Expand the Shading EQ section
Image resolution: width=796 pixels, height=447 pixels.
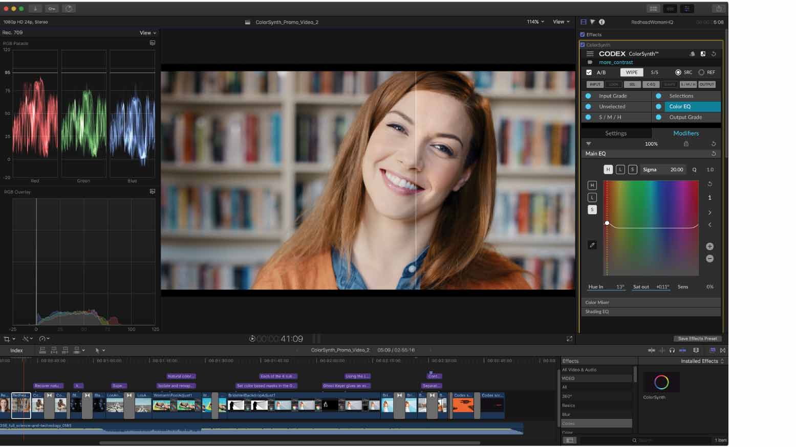tap(651, 312)
